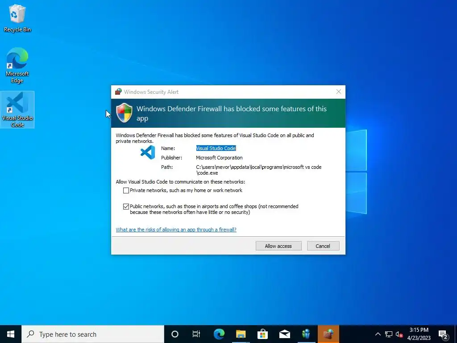This screenshot has height=343, width=457.
Task: Open File Explorer from the taskbar
Action: pos(241,334)
